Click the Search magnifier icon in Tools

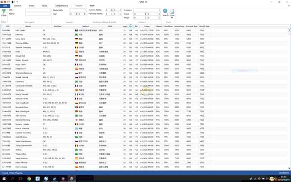pos(165,11)
